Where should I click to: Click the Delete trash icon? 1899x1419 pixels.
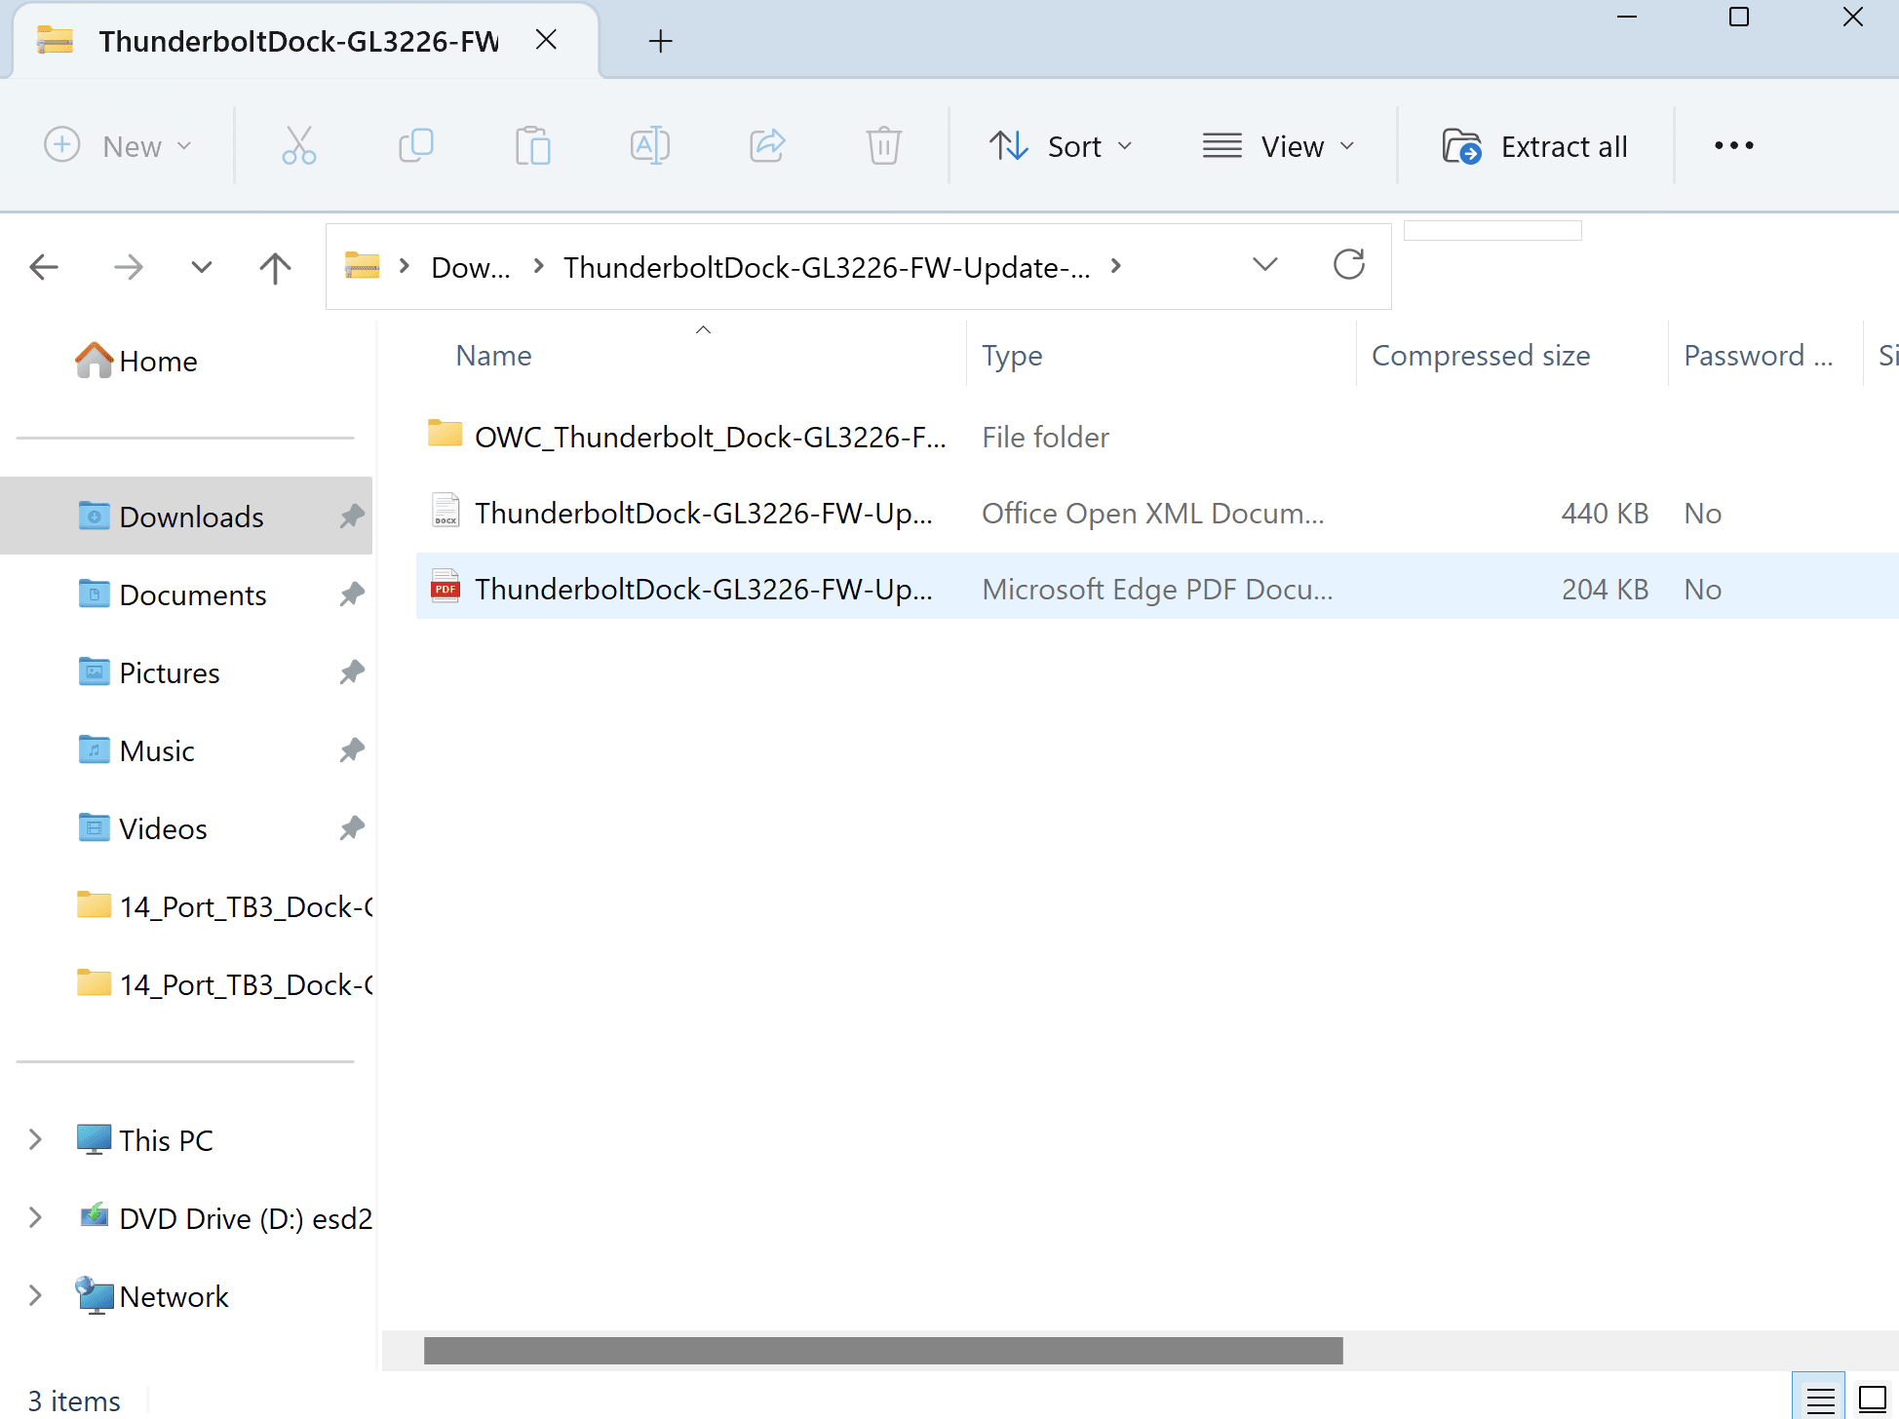(884, 146)
